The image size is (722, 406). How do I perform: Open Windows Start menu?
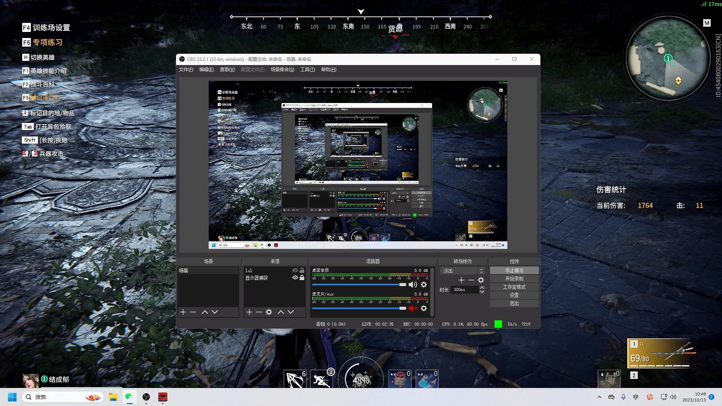pos(12,397)
